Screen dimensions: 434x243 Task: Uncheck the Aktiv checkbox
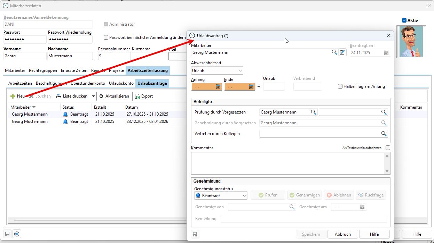404,20
